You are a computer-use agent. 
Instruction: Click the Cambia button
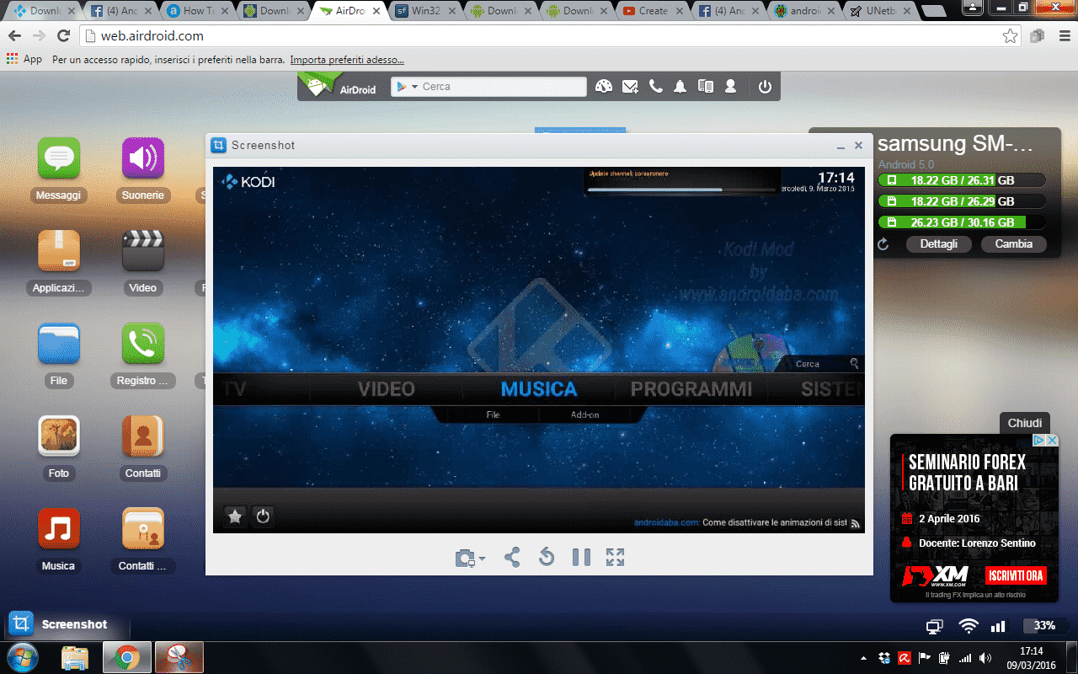pos(1014,244)
